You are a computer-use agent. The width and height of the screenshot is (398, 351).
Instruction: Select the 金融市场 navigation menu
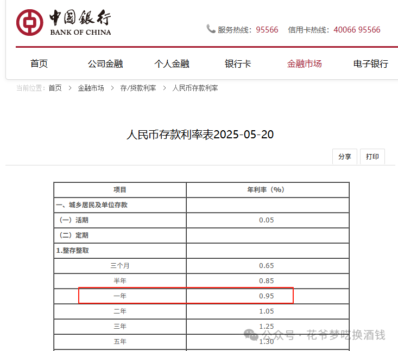tap(305, 63)
